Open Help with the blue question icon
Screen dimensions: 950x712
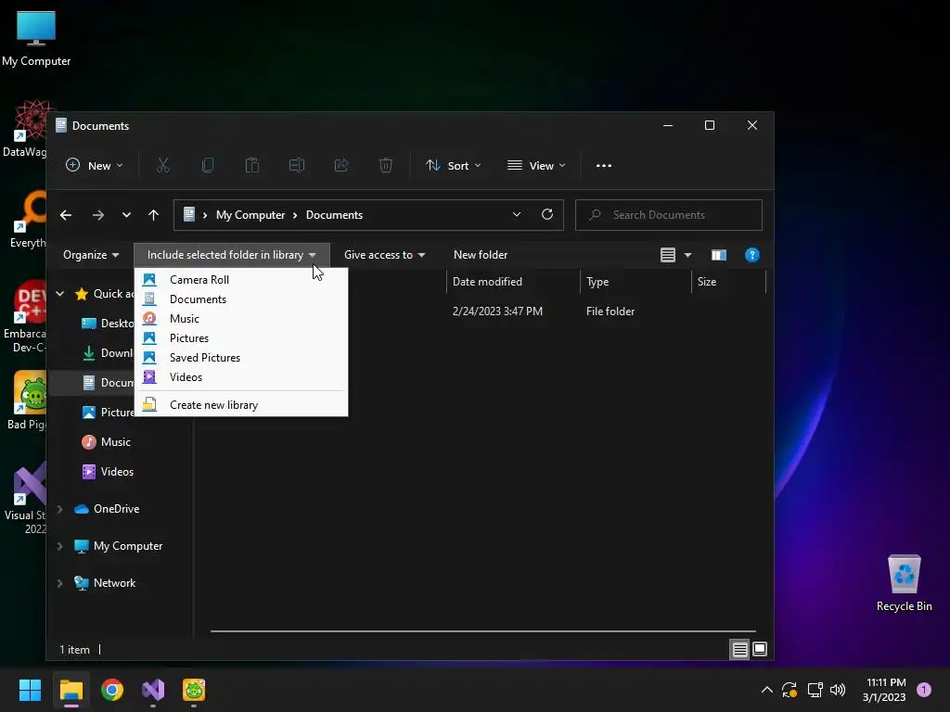coord(751,255)
